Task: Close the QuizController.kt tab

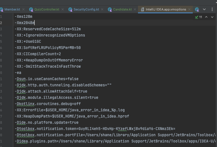Action: pos(63,9)
